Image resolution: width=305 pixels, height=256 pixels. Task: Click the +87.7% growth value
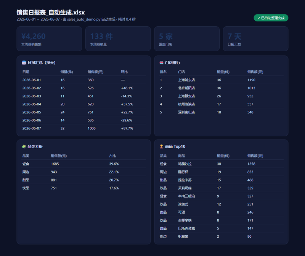point(127,128)
